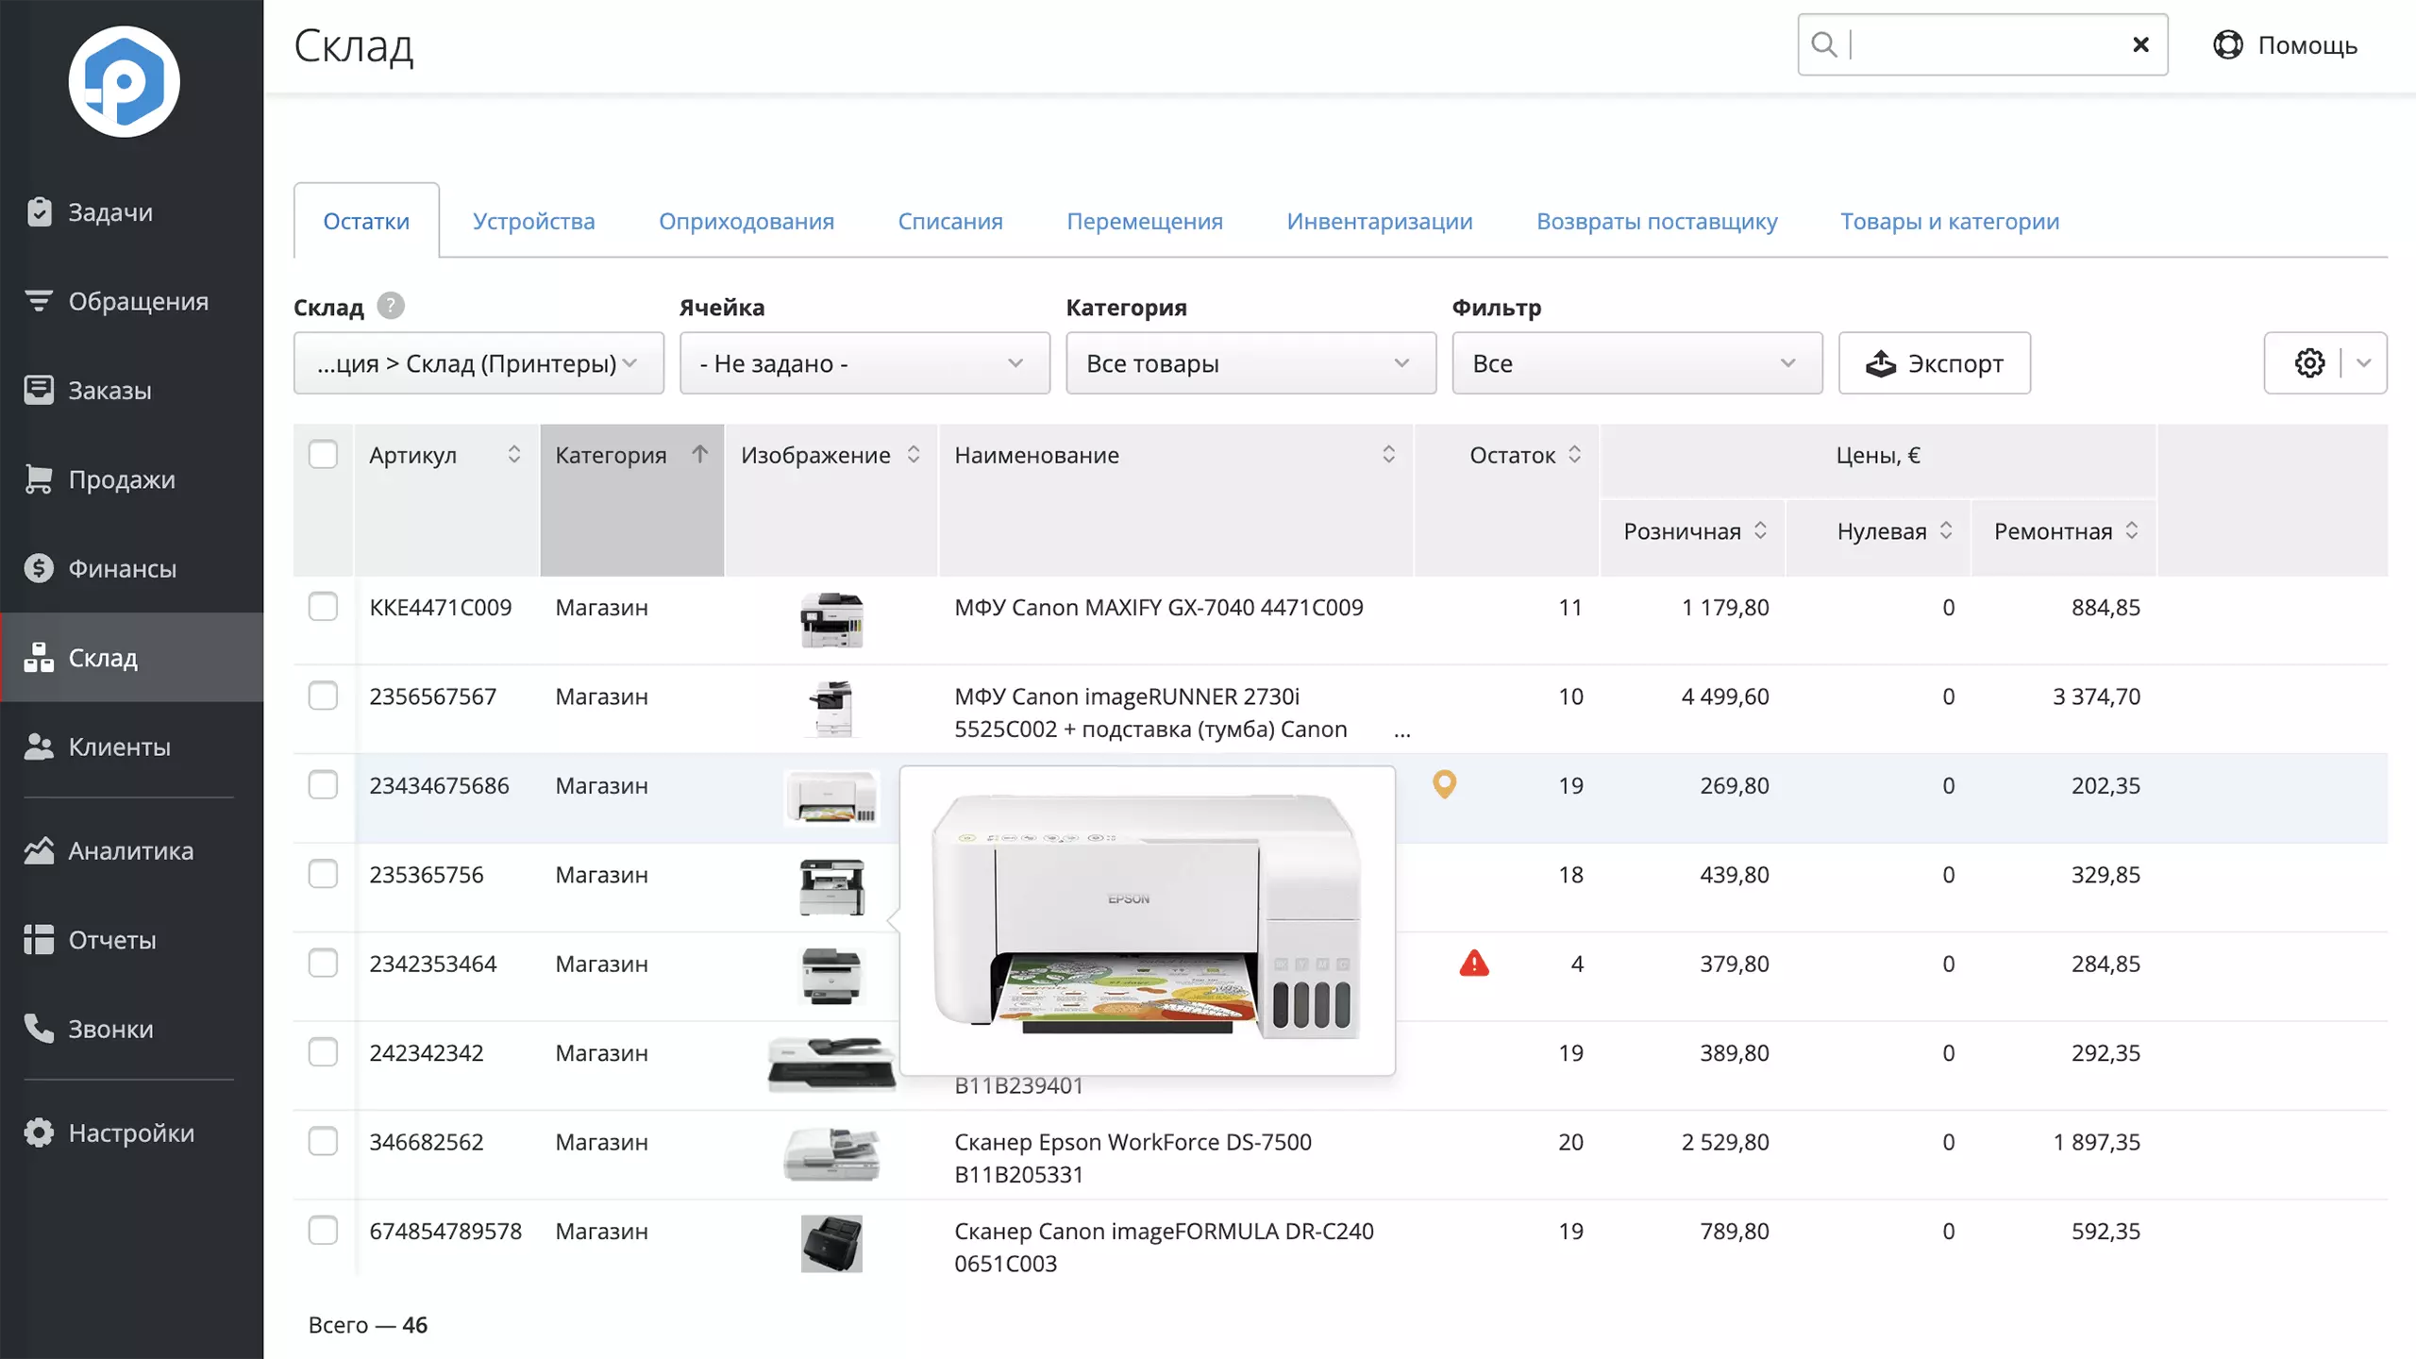Toggle the select-all header checkbox
This screenshot has height=1359, width=2416.
[323, 454]
